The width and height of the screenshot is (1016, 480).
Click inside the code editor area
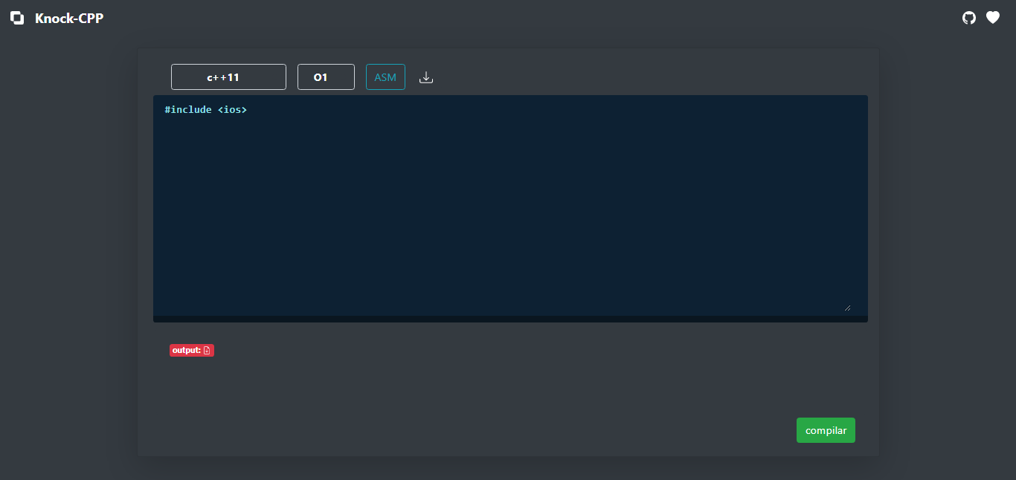(509, 208)
